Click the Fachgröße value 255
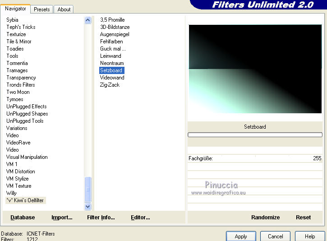Screen dimensions: 327x241 pos(317,158)
